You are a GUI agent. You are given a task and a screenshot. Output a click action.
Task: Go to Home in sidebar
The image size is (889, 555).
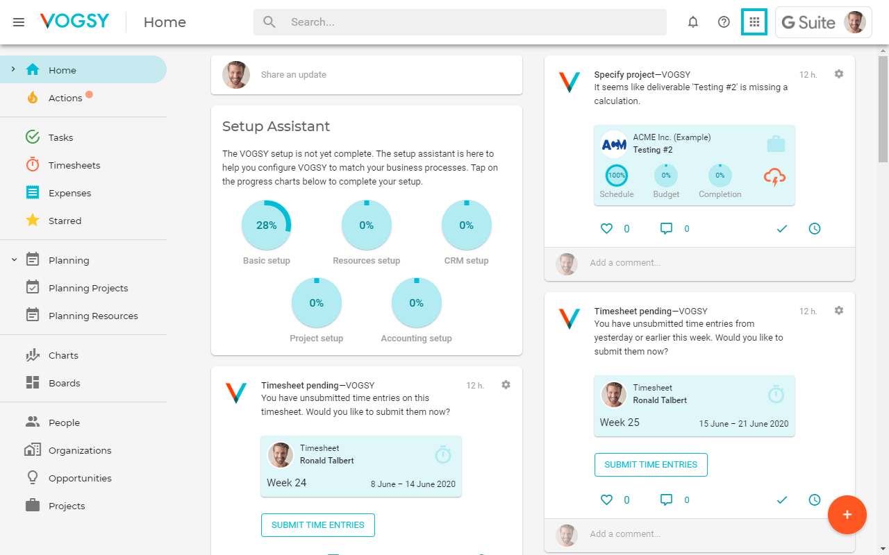(83, 69)
